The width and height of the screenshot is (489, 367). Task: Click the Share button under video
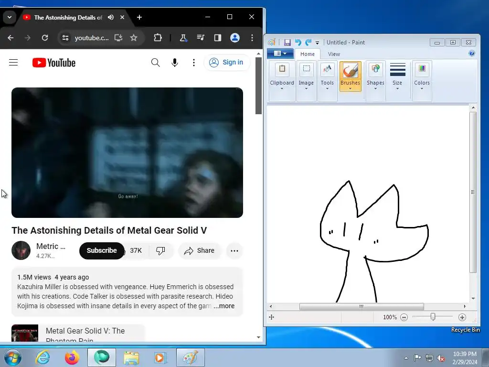coord(200,250)
